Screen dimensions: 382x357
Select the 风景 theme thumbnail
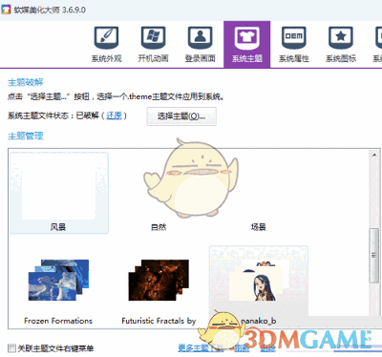point(59,193)
